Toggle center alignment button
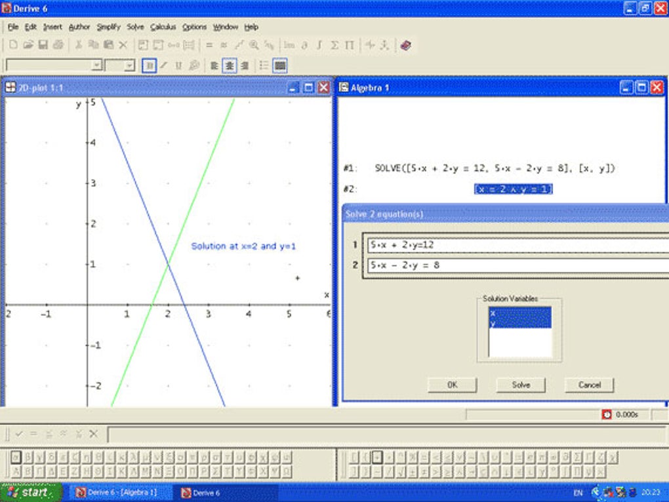Viewport: 669px width, 502px height. [x=230, y=66]
